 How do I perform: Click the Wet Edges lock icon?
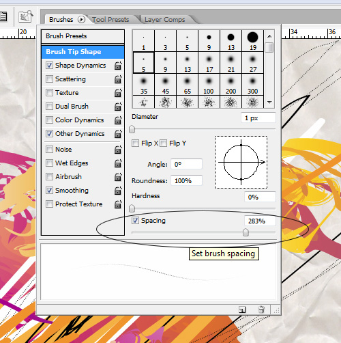pos(118,163)
